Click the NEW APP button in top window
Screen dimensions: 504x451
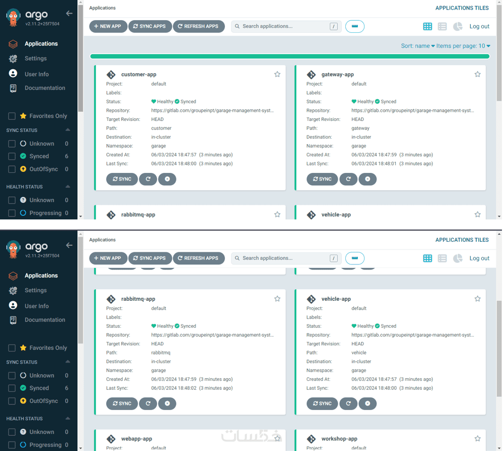pyautogui.click(x=108, y=26)
